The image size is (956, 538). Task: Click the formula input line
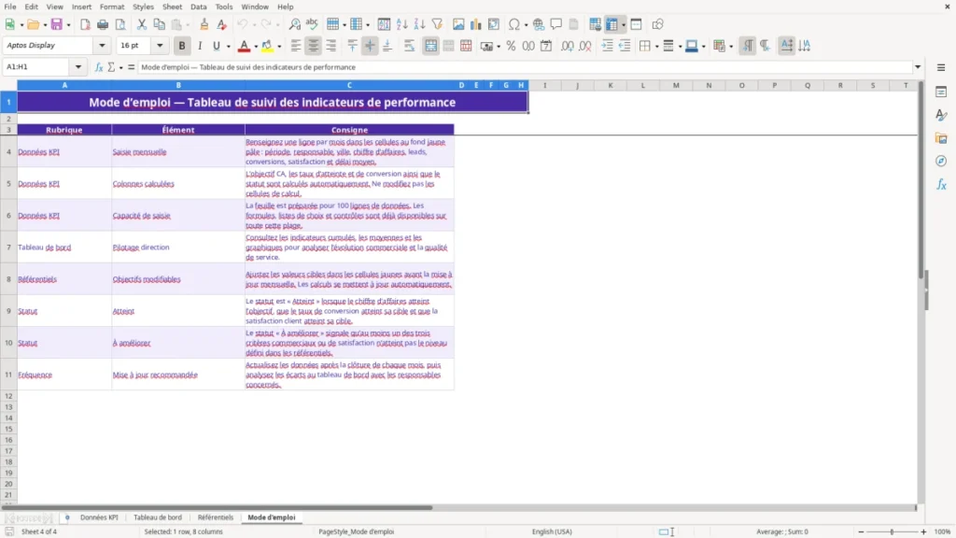(x=525, y=67)
